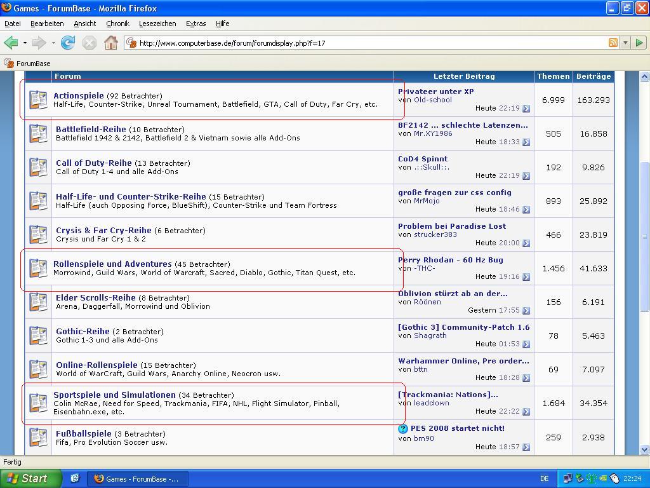Open the back history dropdown arrow

pos(25,43)
